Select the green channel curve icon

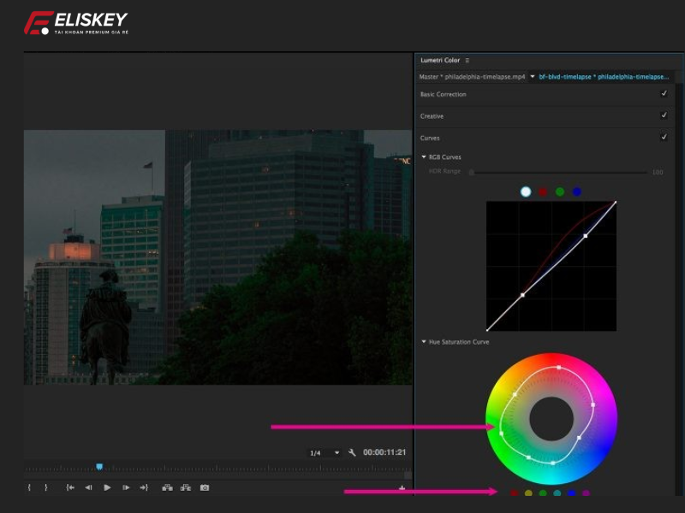[x=560, y=192]
